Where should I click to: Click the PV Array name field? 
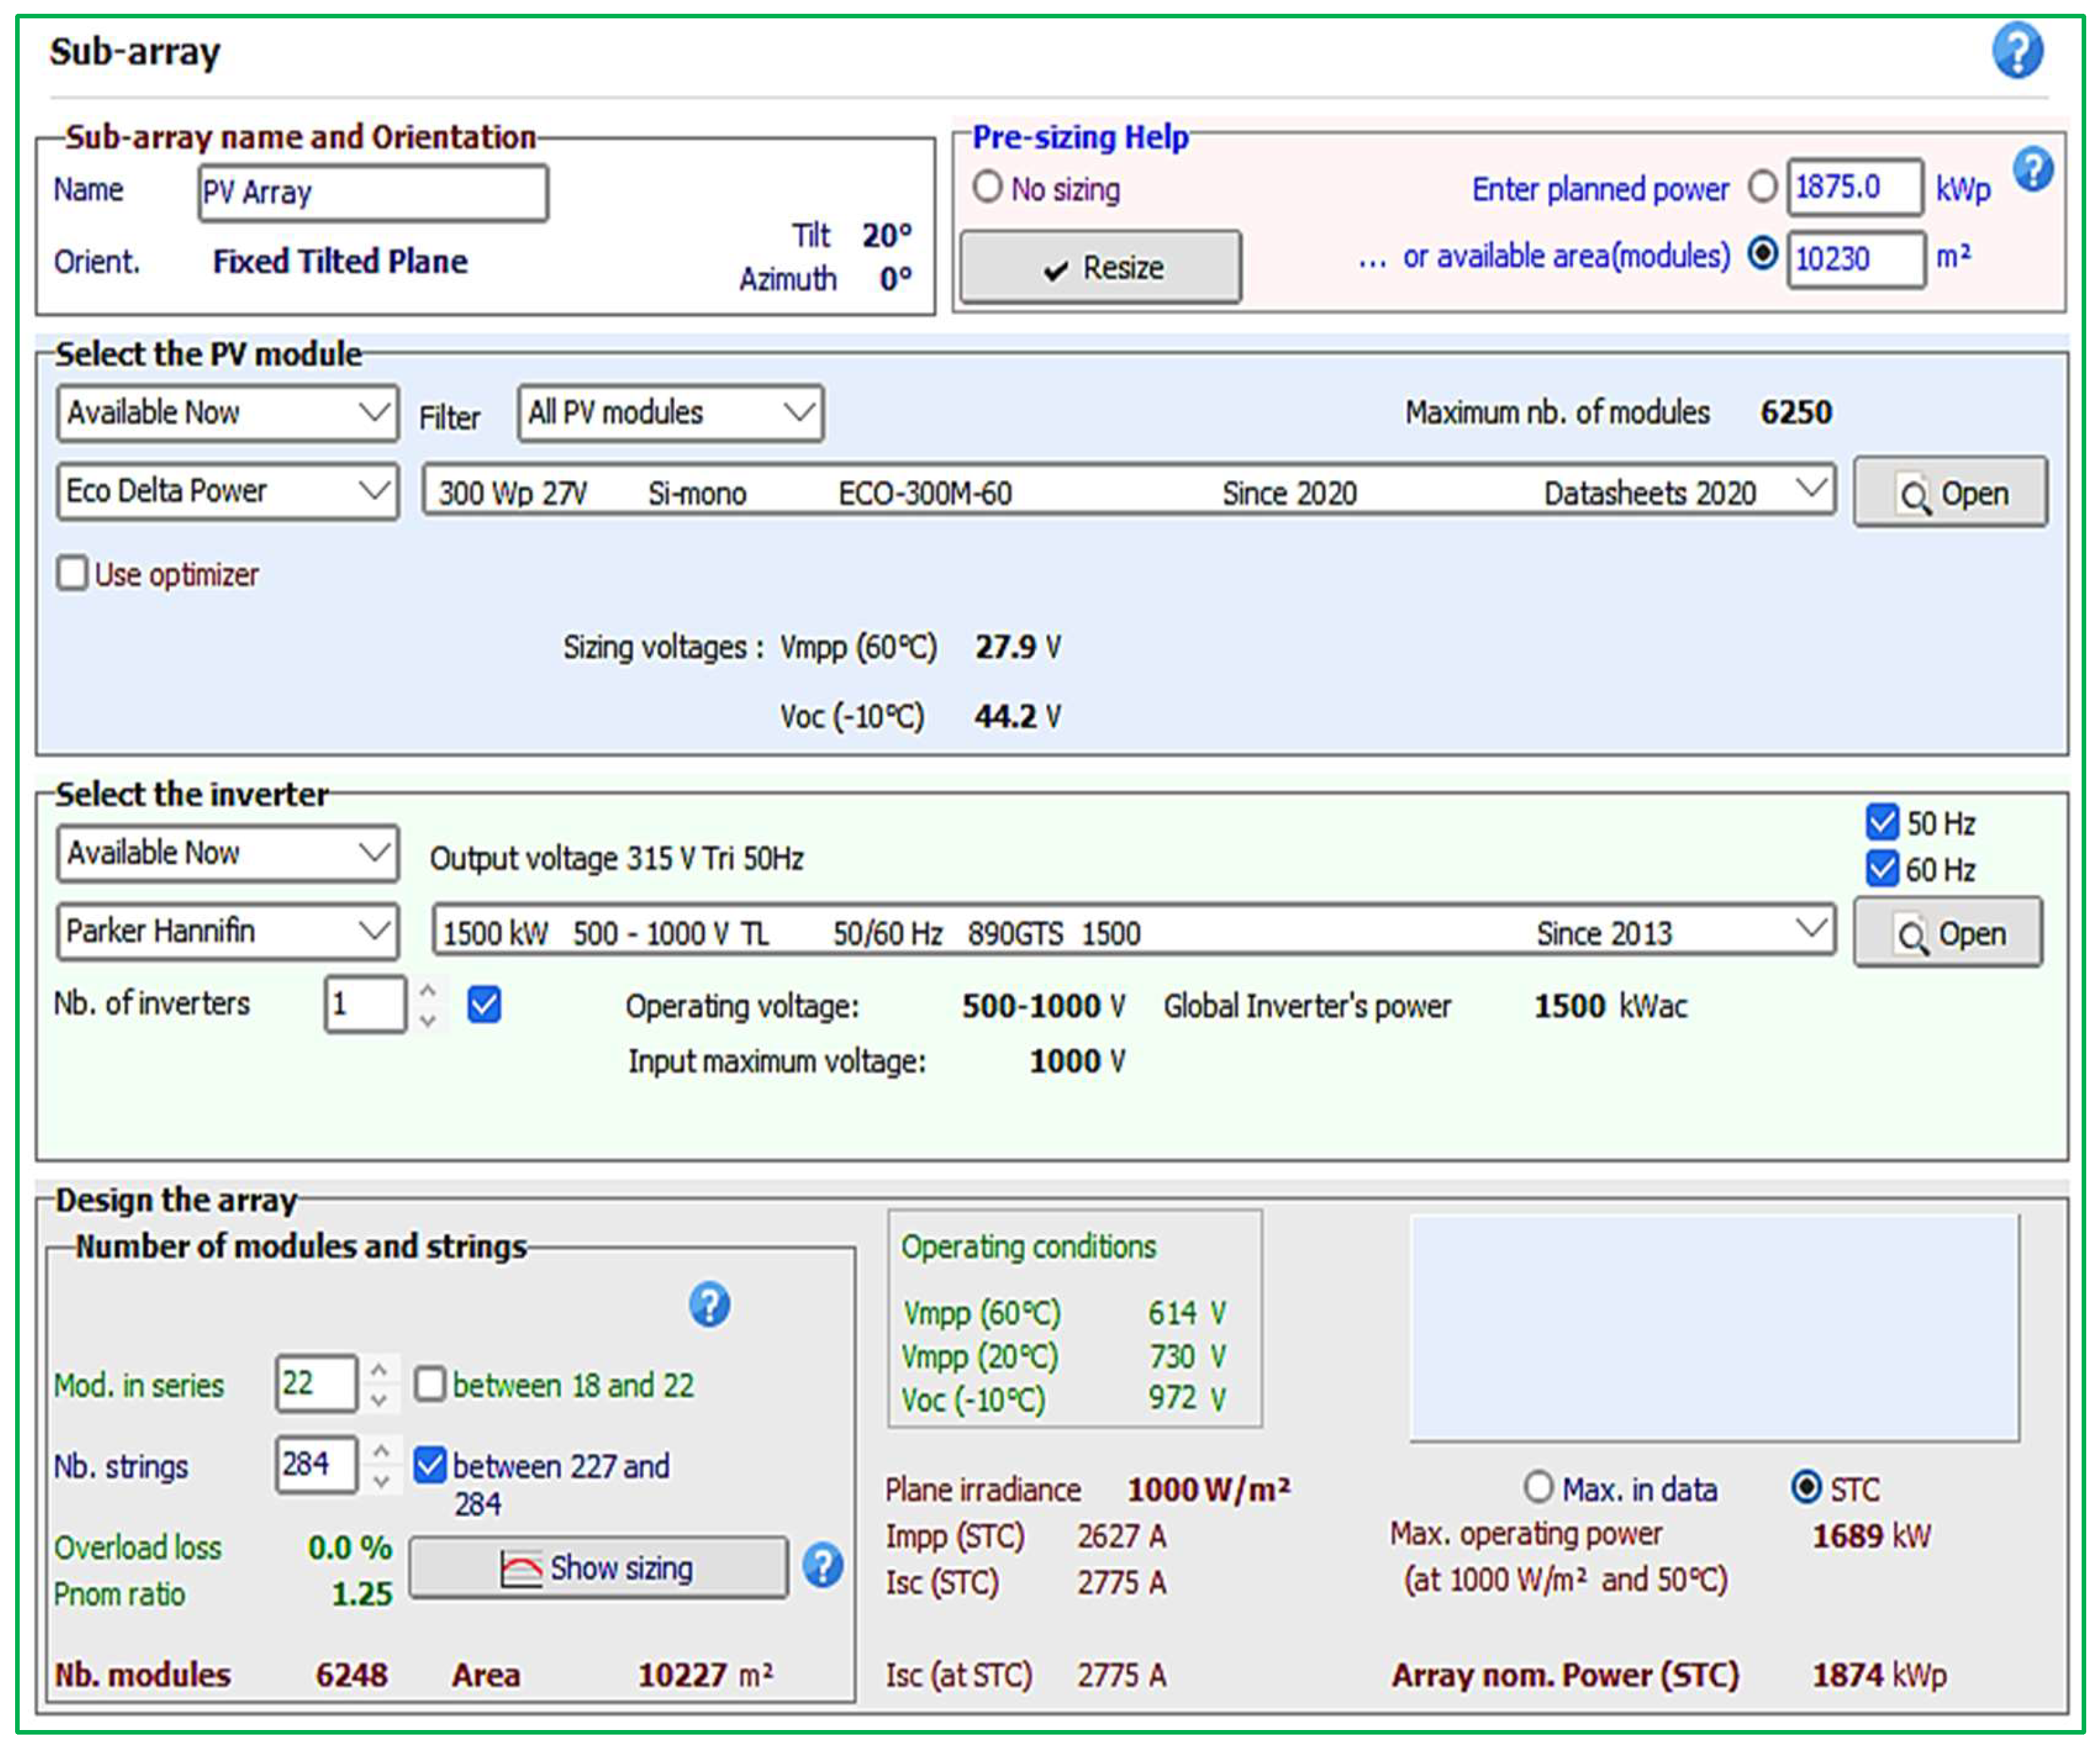(373, 193)
